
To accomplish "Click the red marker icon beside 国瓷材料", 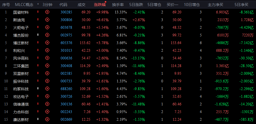I will click(x=38, y=12).
